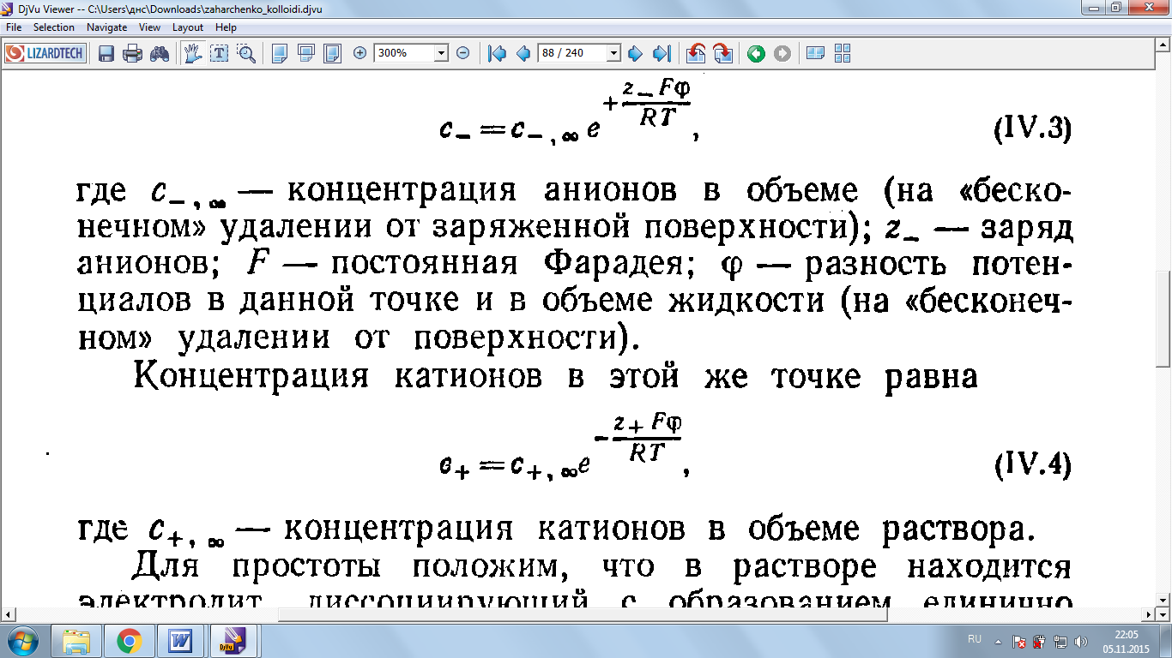This screenshot has width=1172, height=658.
Task: Switch to the first page layout icon
Action: click(x=280, y=53)
